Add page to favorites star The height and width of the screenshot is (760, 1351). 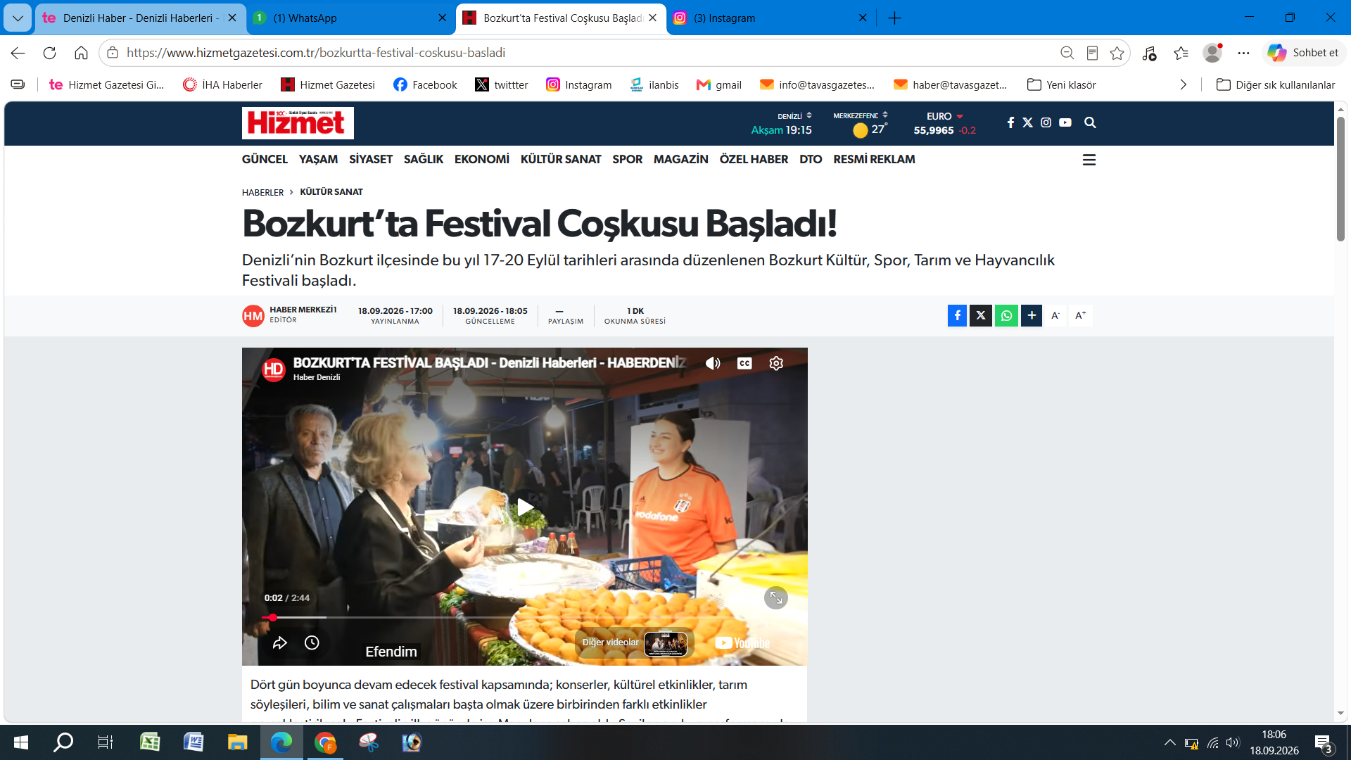click(1117, 53)
